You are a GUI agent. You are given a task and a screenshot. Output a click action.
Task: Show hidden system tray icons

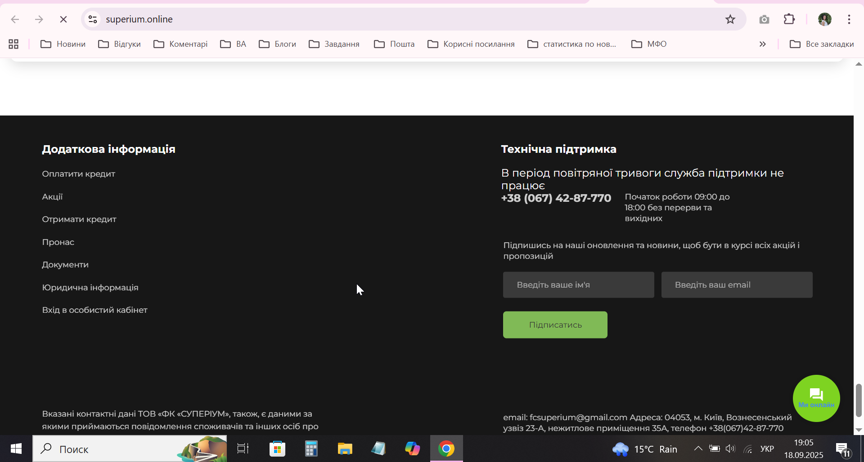click(698, 449)
